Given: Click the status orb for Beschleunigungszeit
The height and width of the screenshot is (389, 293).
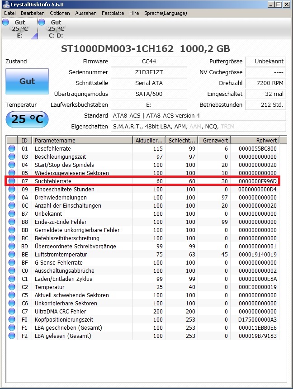Looking at the screenshot, I should [x=12, y=157].
